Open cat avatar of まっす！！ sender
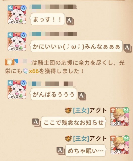 click(x=17, y=15)
